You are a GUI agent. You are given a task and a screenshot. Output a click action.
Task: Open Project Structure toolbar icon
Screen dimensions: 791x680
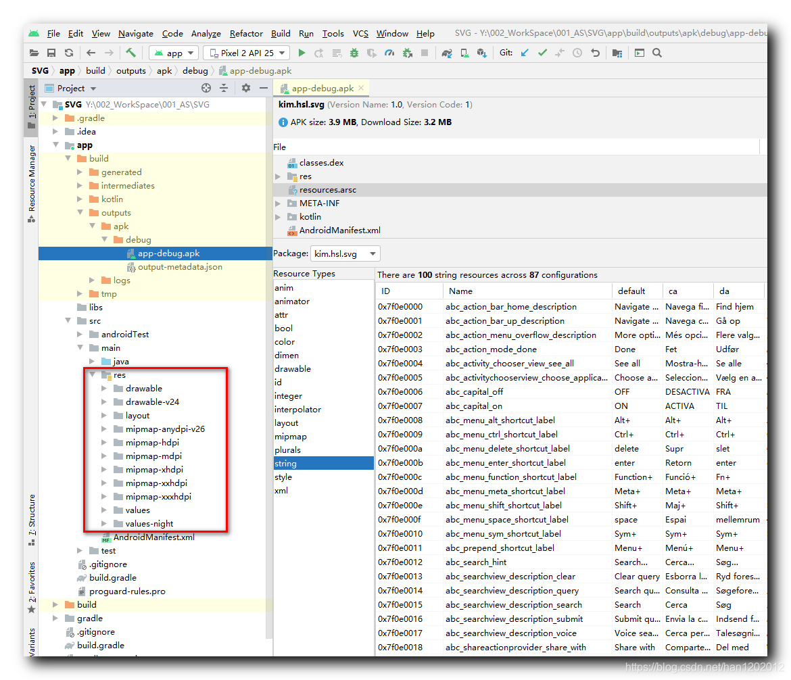[x=617, y=53]
